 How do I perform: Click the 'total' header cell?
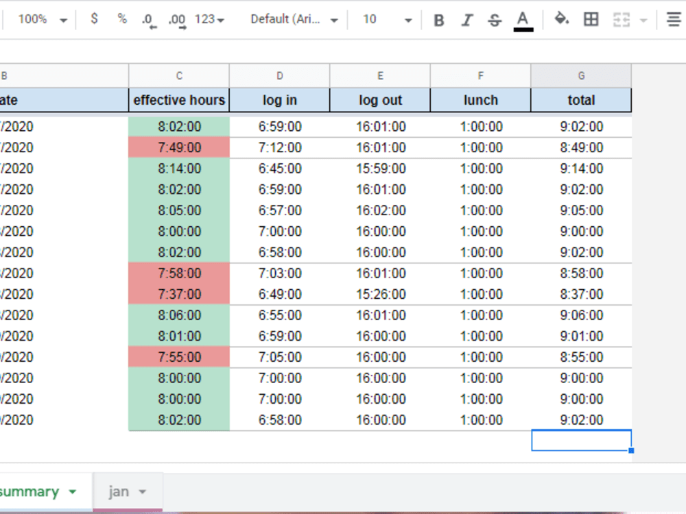click(581, 100)
